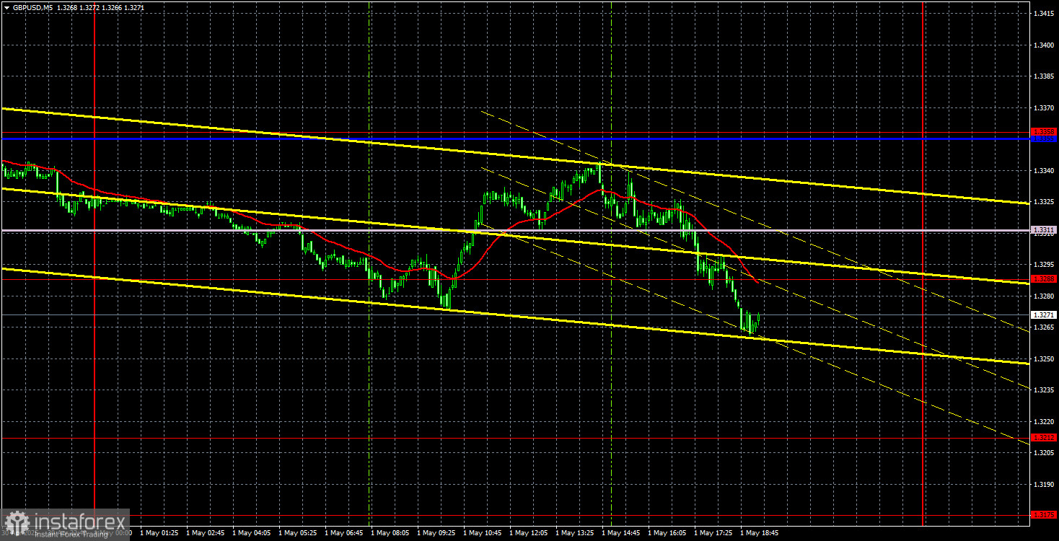Viewport: 1059px width, 541px height.
Task: Click the 1 May 04:05 time label
Action: click(251, 533)
